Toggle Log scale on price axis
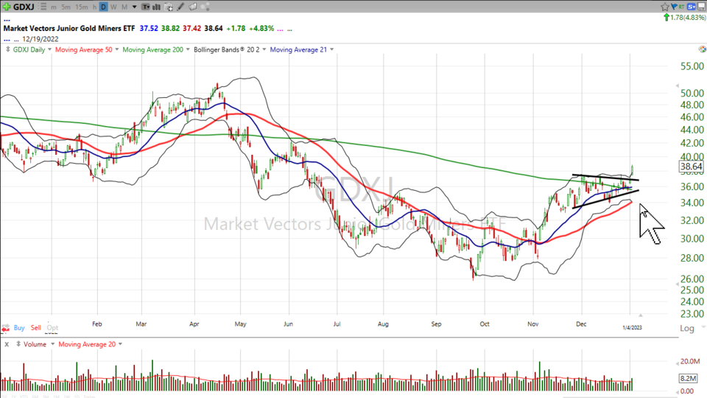Screen dimensions: 707x398 [x=686, y=329]
